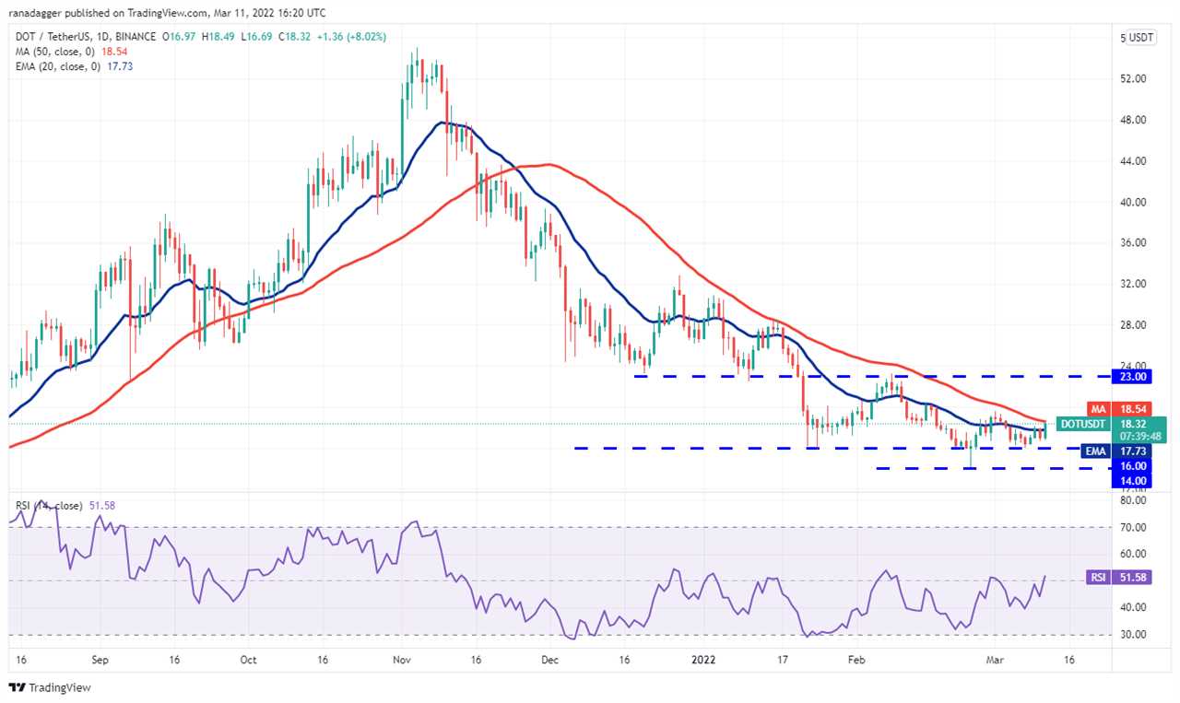This screenshot has height=703, width=1180.
Task: Click the 2022 label on the time axis
Action: coord(702,660)
